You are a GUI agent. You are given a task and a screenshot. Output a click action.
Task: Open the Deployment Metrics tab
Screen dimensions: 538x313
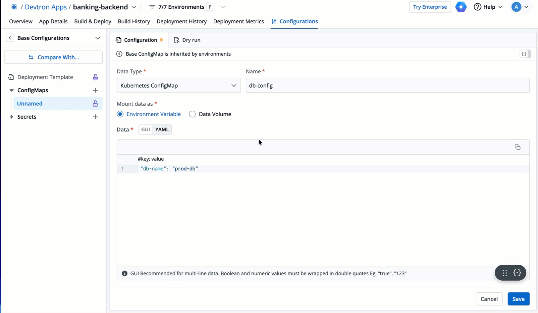[x=239, y=21]
